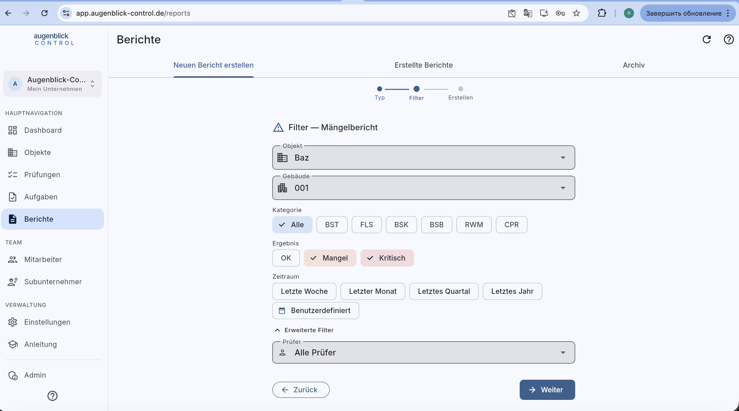The width and height of the screenshot is (739, 411).
Task: Click the Mitarbeiter people icon in the sidebar
Action: pyautogui.click(x=13, y=260)
